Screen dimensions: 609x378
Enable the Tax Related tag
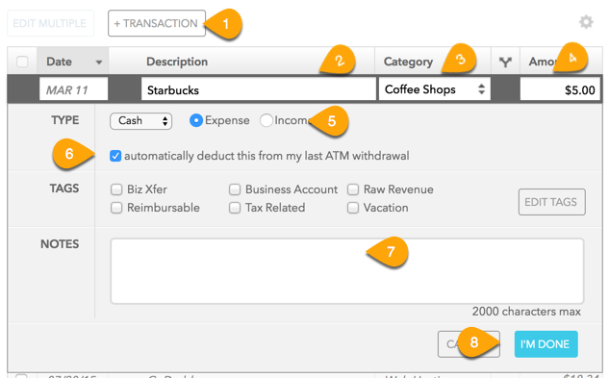(x=235, y=208)
